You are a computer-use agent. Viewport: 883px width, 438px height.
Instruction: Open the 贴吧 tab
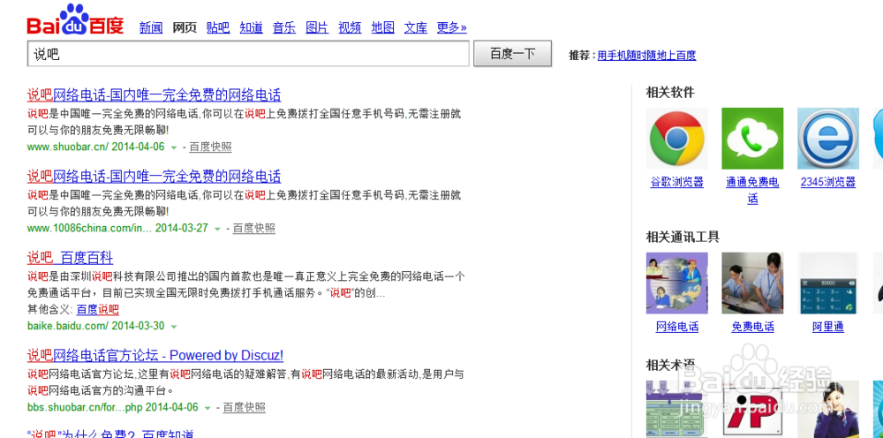218,27
